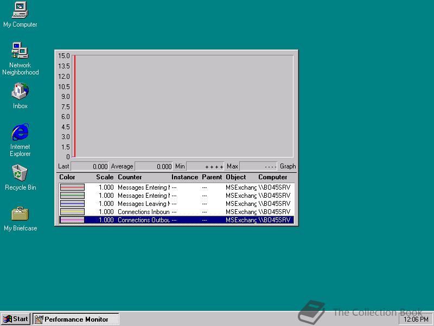
Task: Click the Parent column header
Action: pos(212,177)
